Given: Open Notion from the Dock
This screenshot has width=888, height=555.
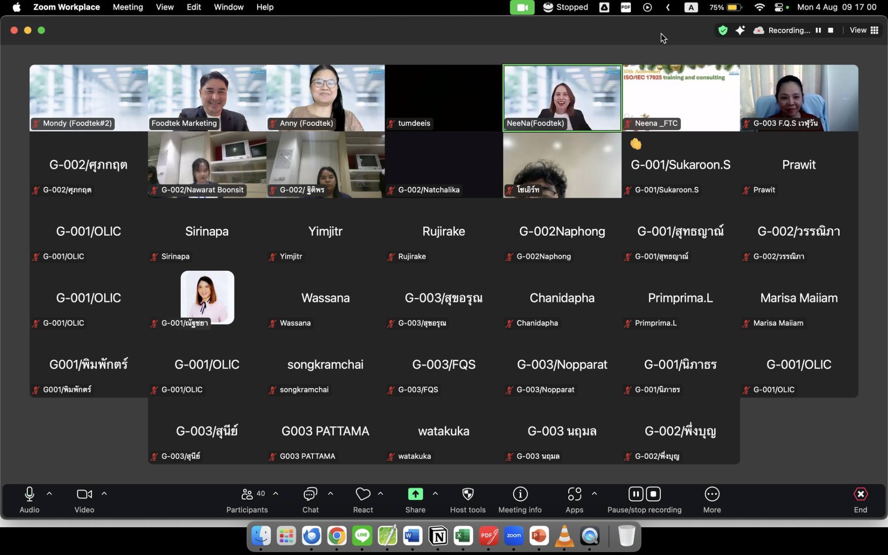Looking at the screenshot, I should pos(438,536).
